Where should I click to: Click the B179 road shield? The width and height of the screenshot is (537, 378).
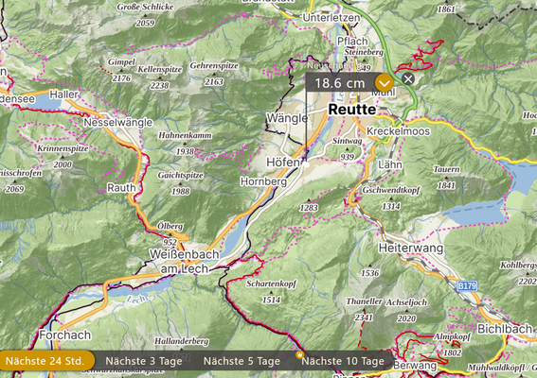pyautogui.click(x=468, y=285)
